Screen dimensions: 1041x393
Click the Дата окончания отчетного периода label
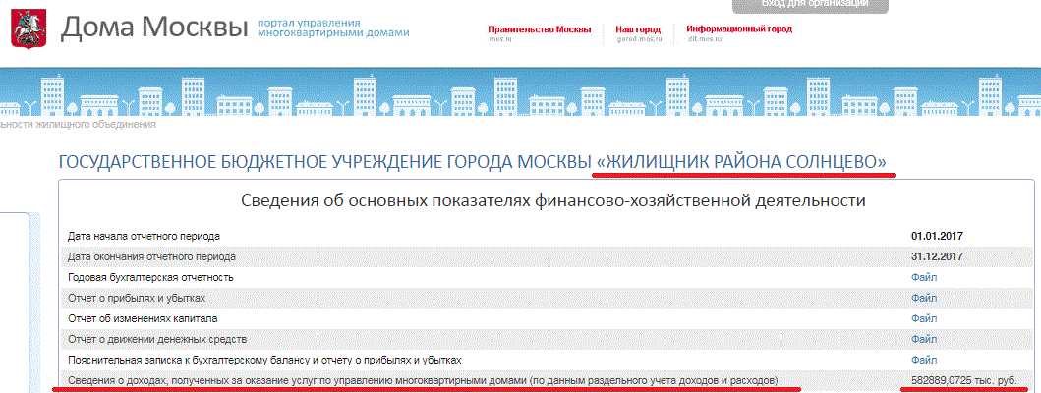point(152,256)
